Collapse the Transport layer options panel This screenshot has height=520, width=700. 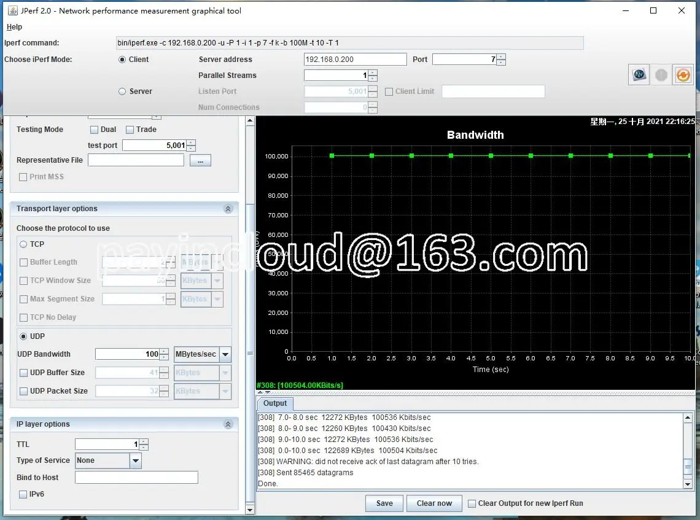[228, 209]
